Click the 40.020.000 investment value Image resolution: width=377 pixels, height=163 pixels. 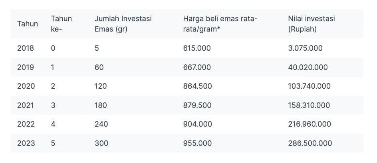pos(308,67)
